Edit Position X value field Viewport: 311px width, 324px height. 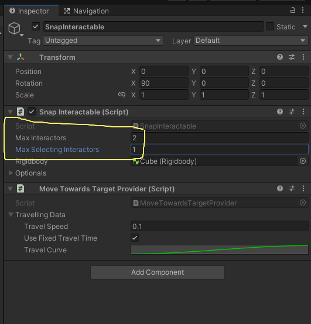tap(164, 72)
